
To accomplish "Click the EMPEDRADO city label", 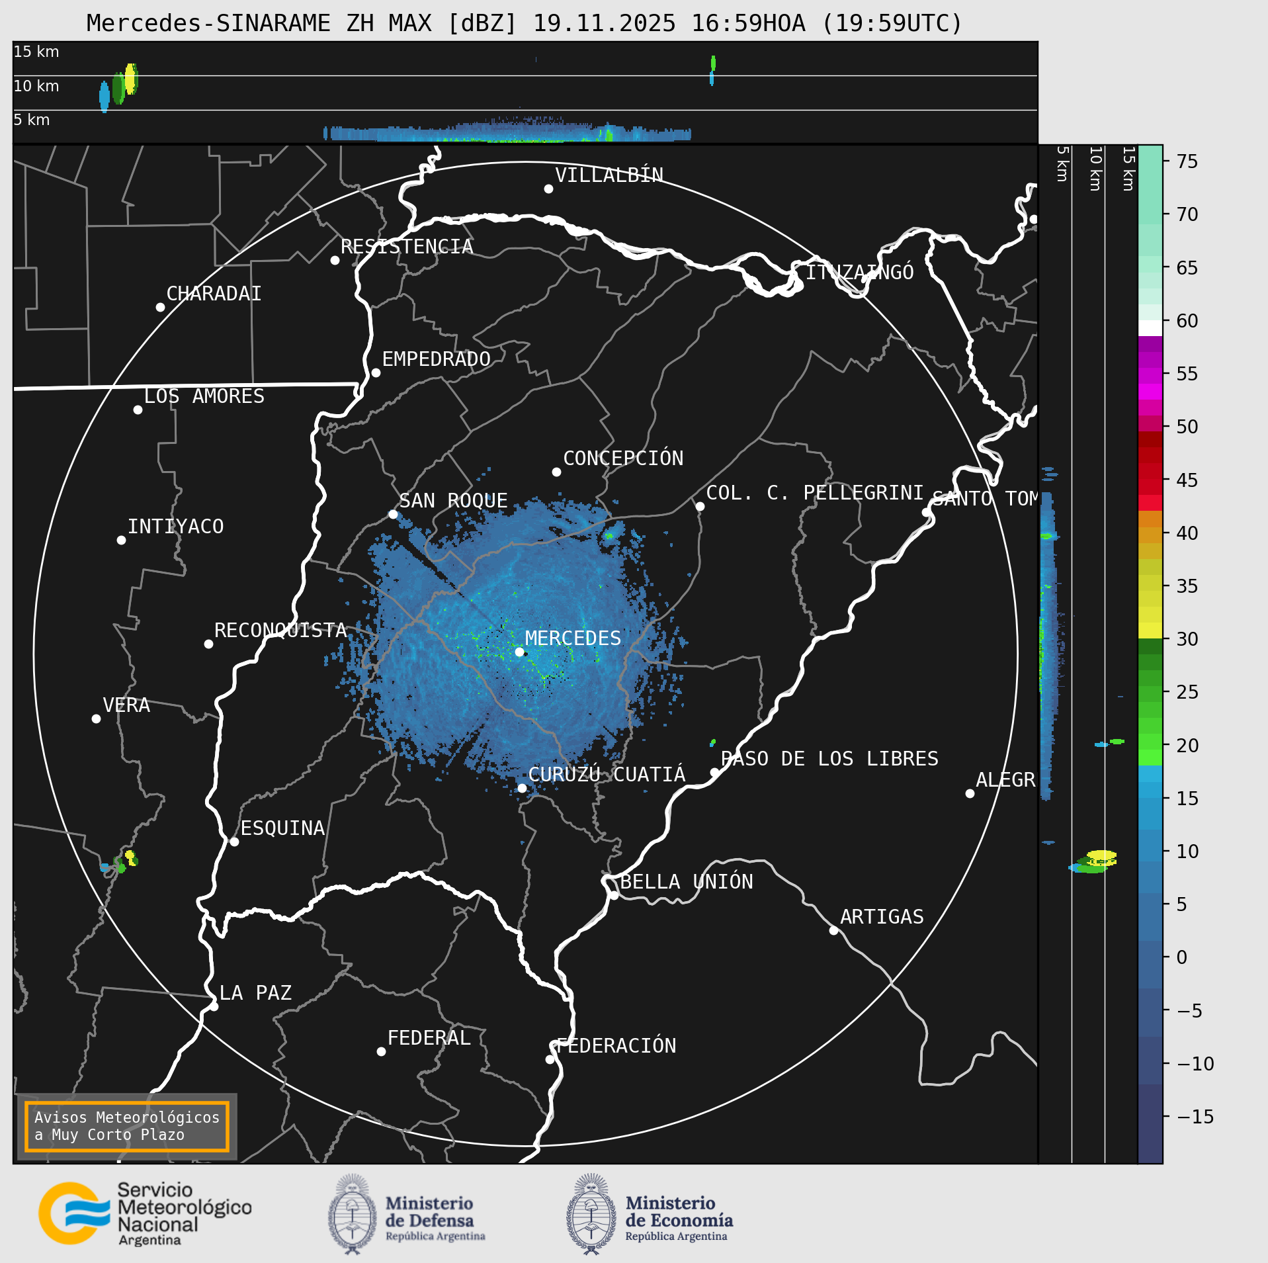I will click(436, 359).
